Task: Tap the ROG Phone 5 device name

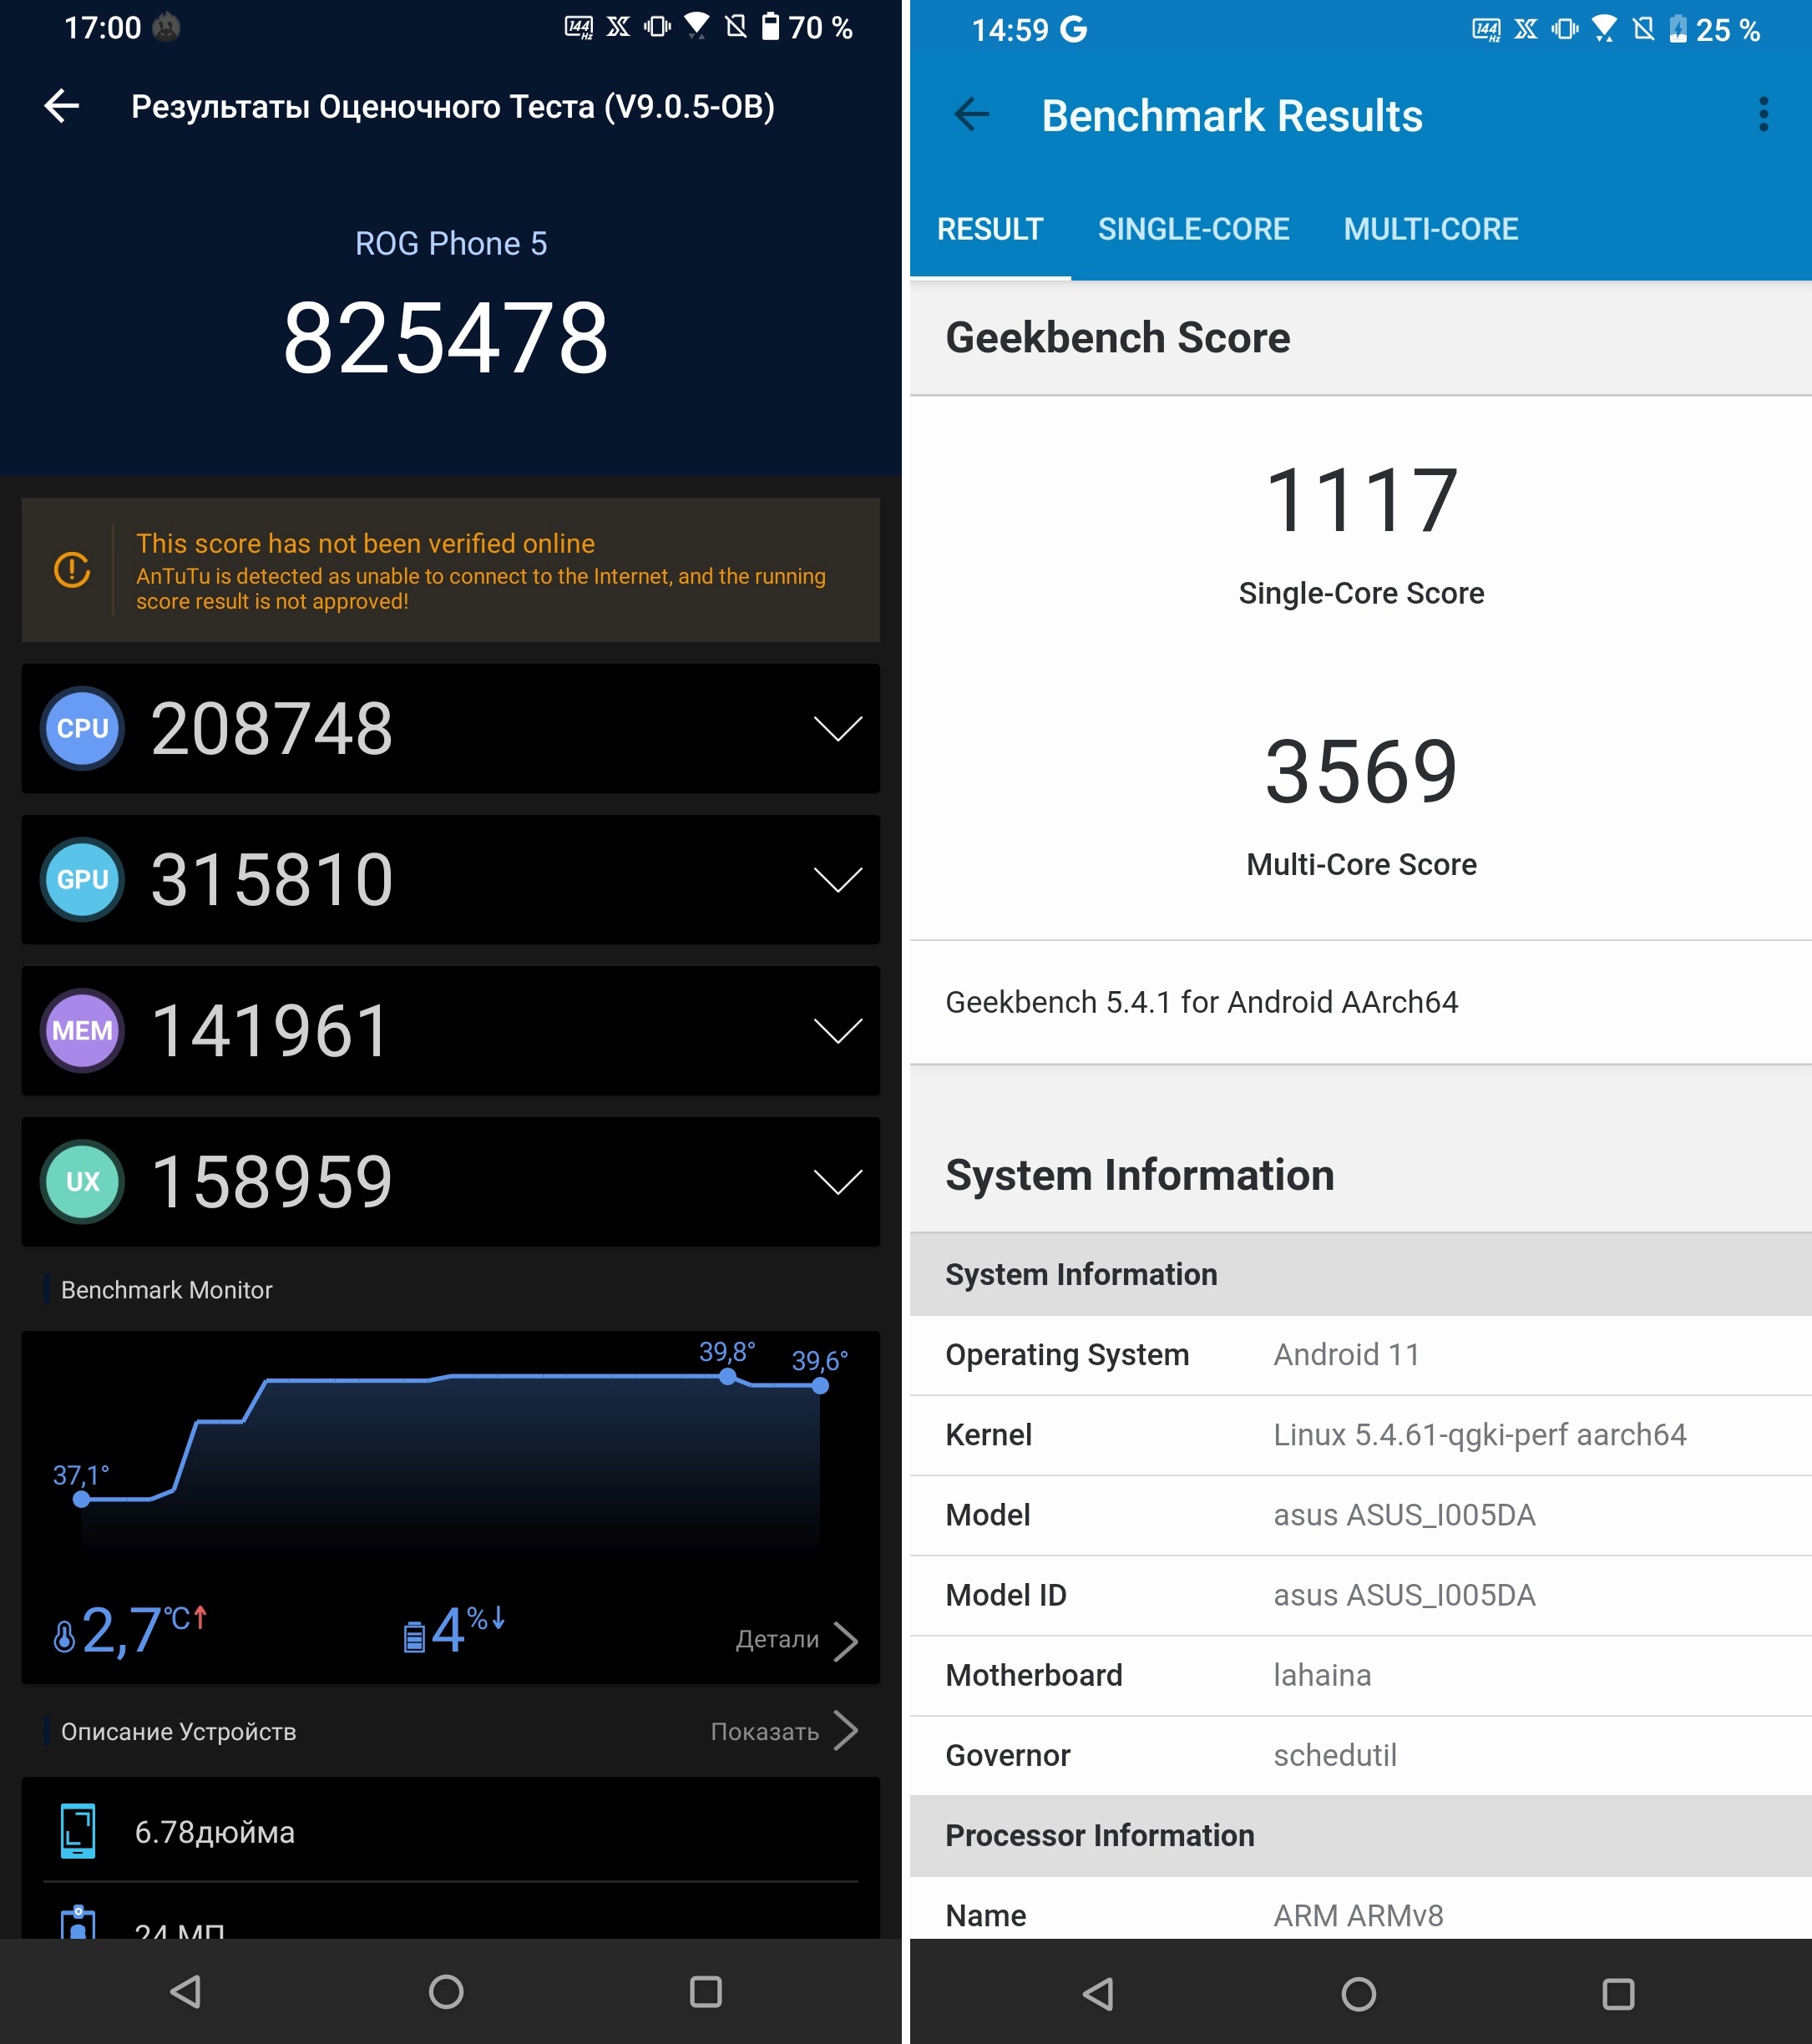Action: click(x=451, y=243)
